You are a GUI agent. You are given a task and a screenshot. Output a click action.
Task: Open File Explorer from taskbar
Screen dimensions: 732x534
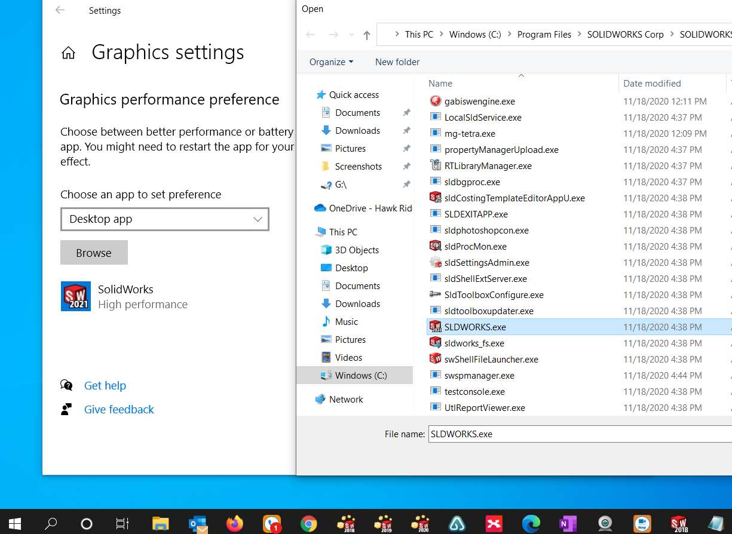coord(160,524)
